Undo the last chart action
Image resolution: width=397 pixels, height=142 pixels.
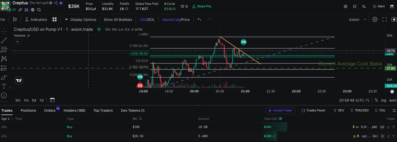(x=199, y=19)
